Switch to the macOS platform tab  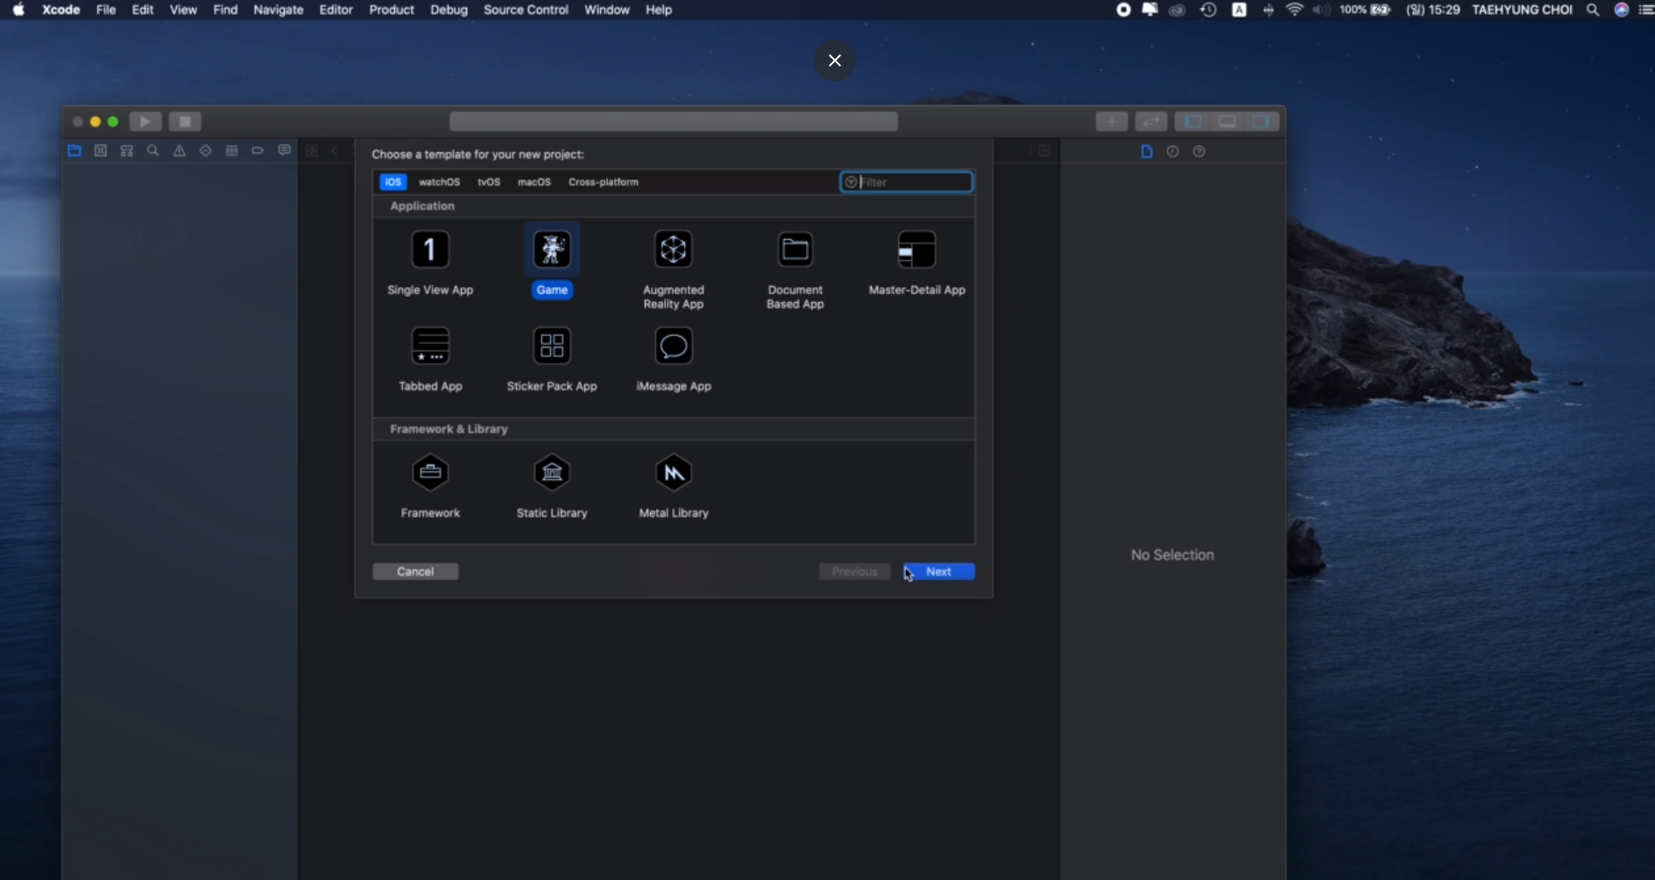click(x=534, y=182)
